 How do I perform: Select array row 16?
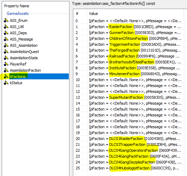(129, 115)
